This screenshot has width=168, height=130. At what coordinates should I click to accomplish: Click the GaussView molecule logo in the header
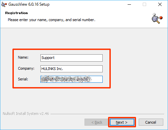(x=157, y=18)
